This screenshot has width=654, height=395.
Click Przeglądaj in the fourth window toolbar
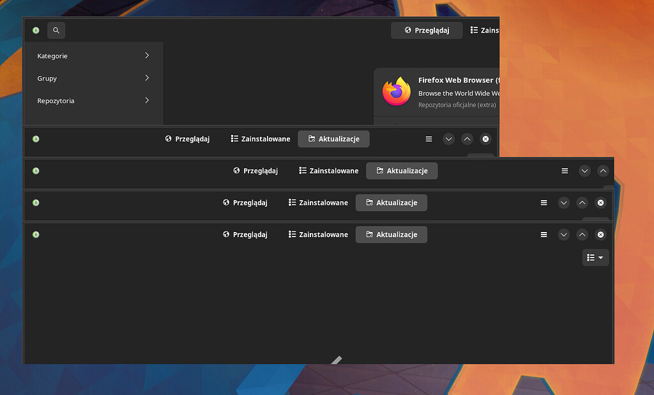tap(245, 203)
